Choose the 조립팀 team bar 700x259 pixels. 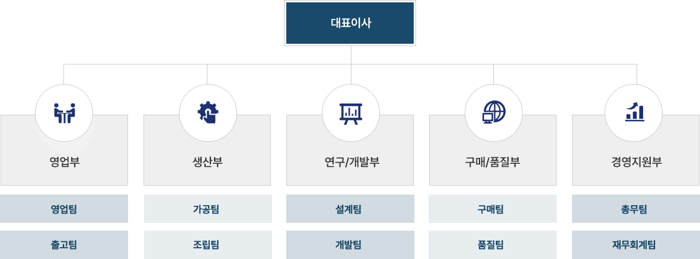pyautogui.click(x=207, y=245)
